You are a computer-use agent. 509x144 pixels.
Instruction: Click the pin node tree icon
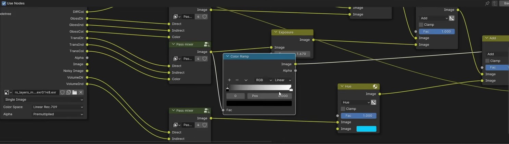tap(487, 3)
